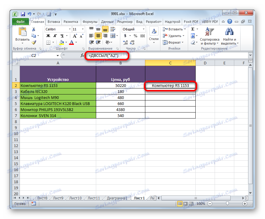265x219 pixels.
Task: Toggle wrap text
Action: point(113,29)
